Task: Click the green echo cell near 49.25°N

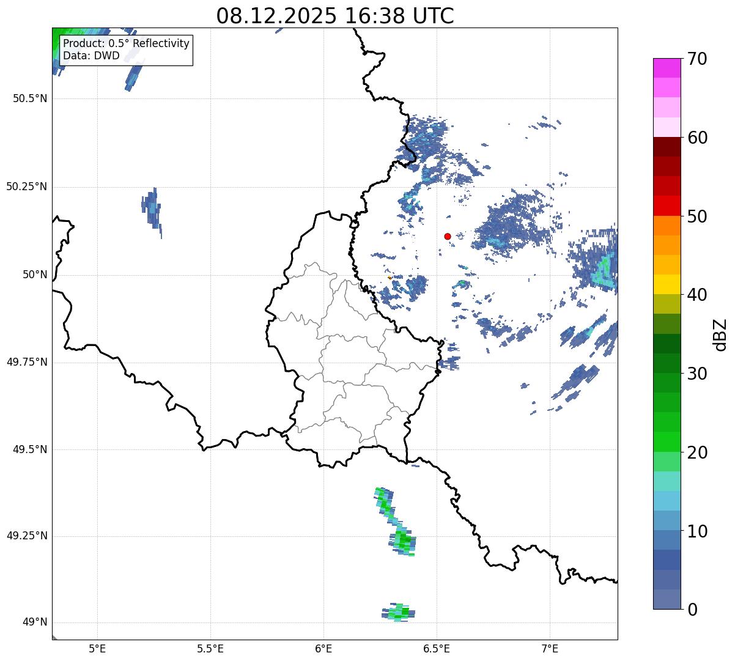Action: point(402,541)
